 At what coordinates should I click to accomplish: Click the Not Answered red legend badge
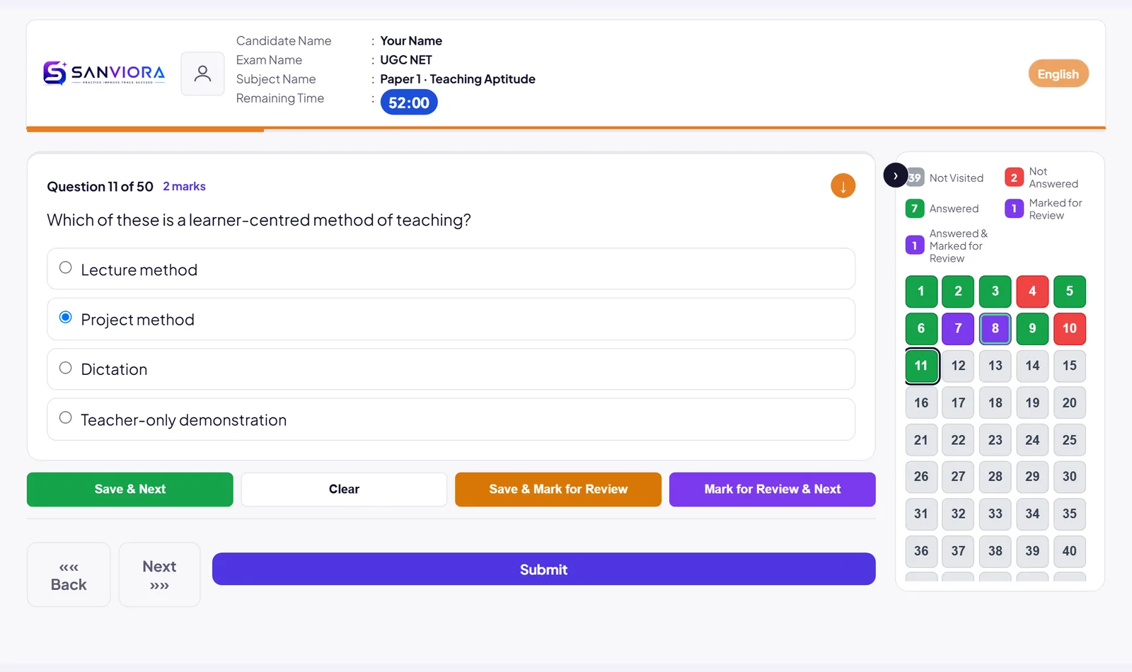click(1014, 178)
